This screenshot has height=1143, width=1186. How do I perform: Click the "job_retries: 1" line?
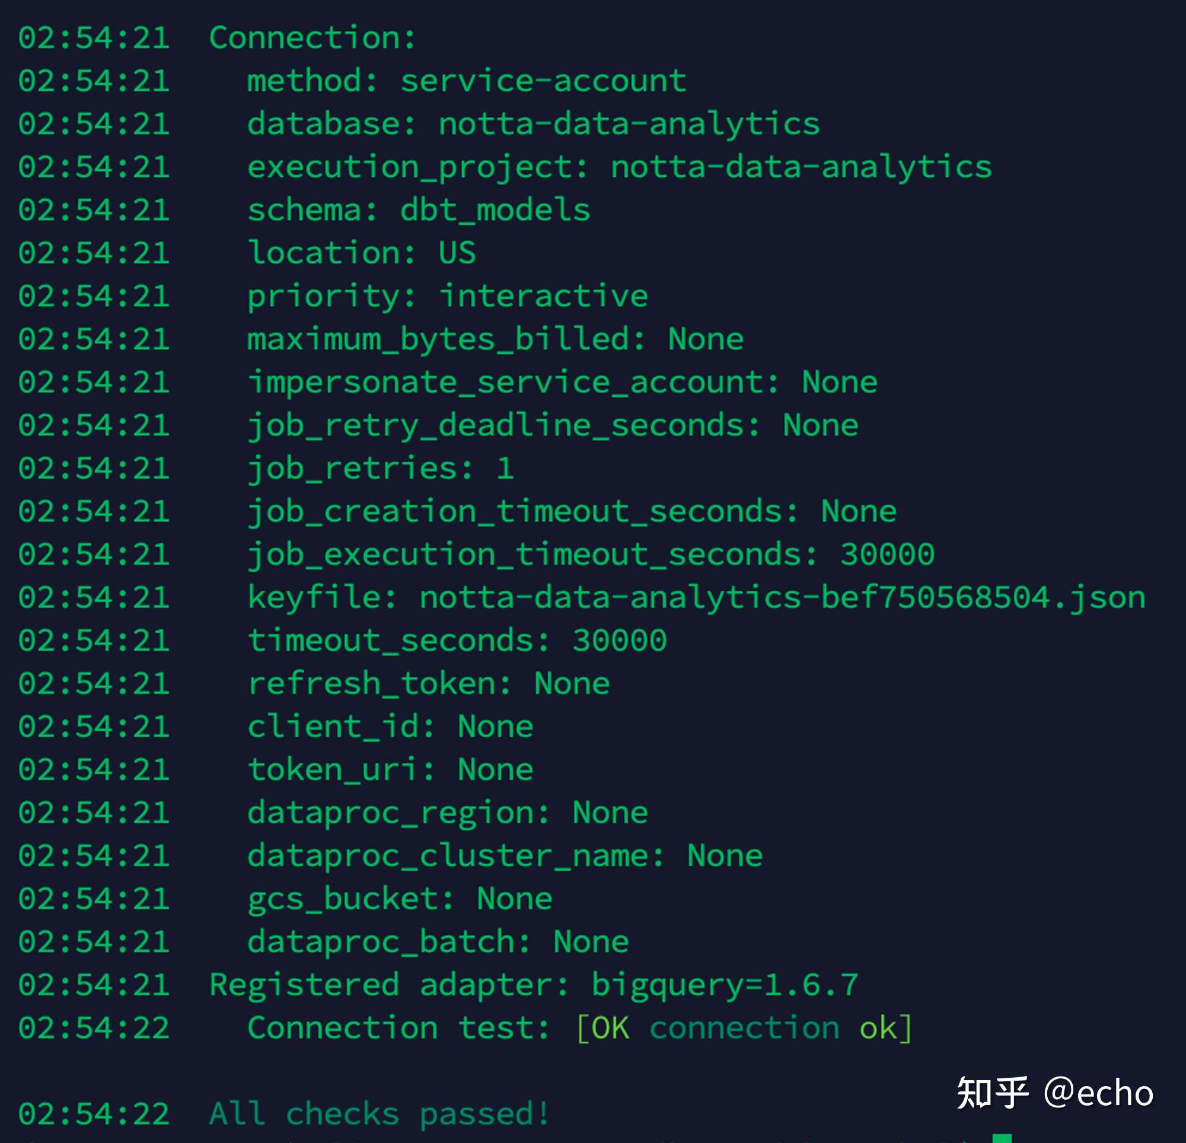[381, 468]
